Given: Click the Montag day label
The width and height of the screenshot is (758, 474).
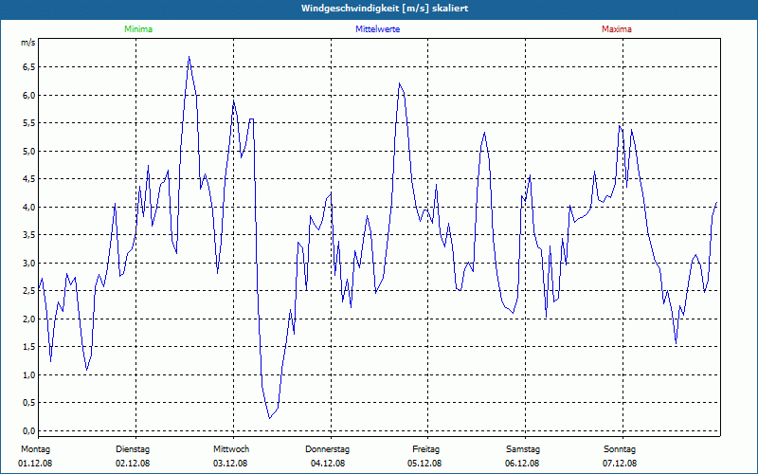Looking at the screenshot, I should [x=35, y=449].
